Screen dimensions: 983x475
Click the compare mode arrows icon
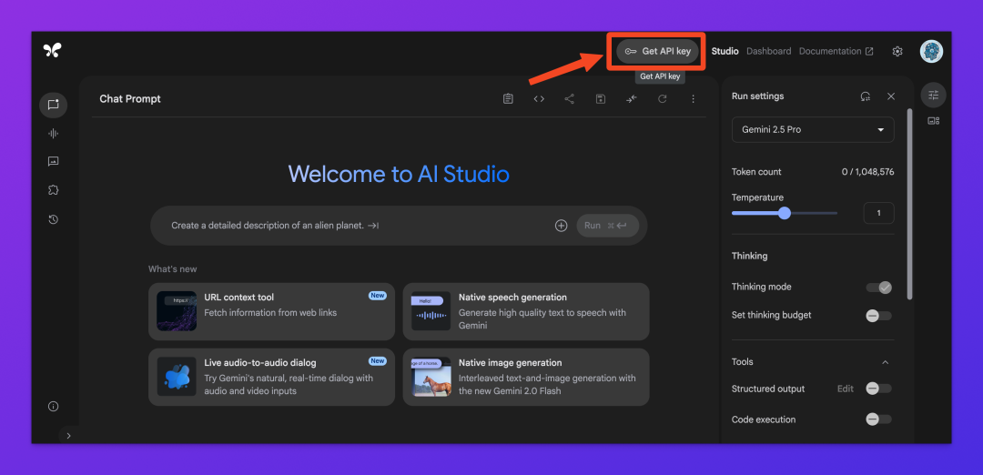[x=632, y=99]
